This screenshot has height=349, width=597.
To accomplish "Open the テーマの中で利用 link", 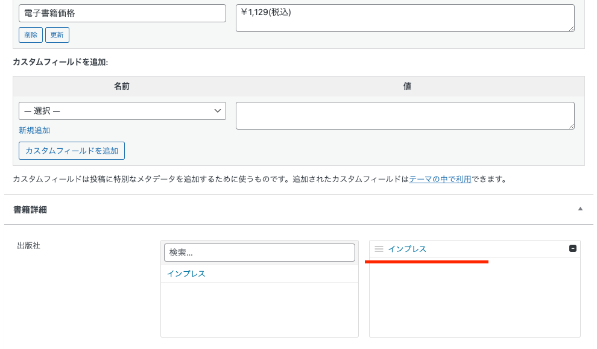I will pyautogui.click(x=440, y=179).
